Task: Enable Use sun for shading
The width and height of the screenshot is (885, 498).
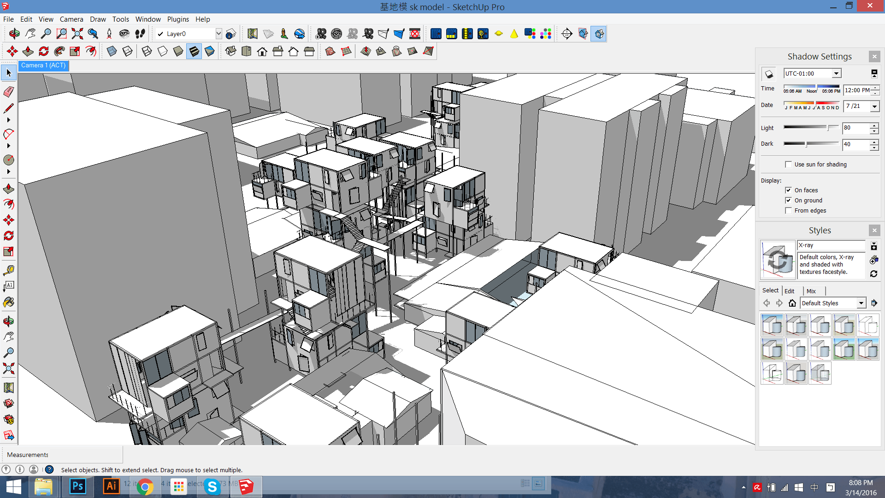Action: coord(789,165)
